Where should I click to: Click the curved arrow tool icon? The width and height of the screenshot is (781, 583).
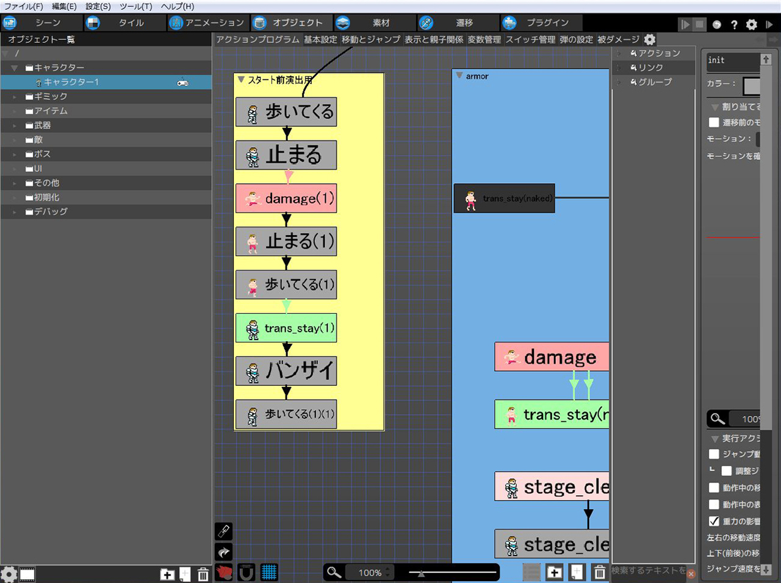[224, 552]
